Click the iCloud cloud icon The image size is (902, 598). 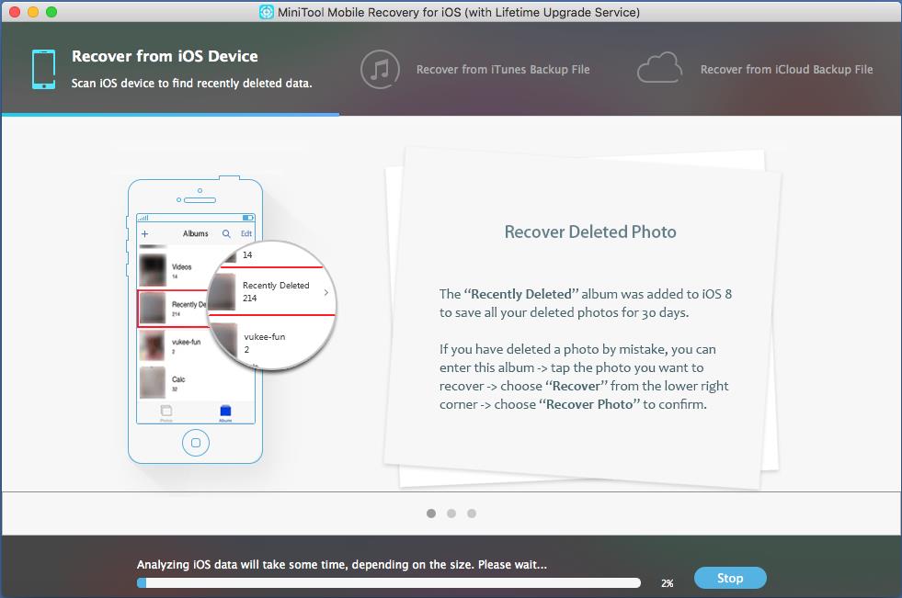point(659,68)
